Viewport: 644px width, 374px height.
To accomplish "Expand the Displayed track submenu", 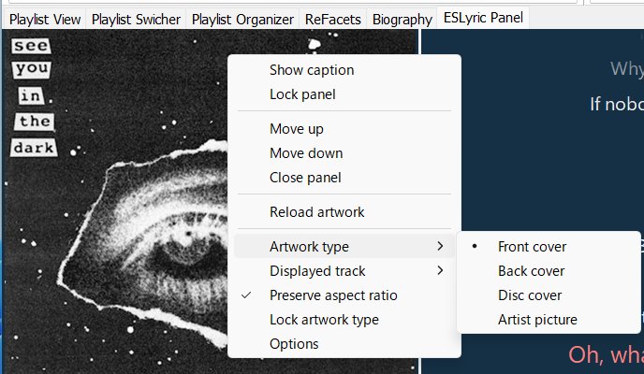I will (344, 270).
